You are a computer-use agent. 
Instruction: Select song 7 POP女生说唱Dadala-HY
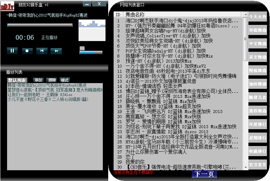[x=178, y=51]
